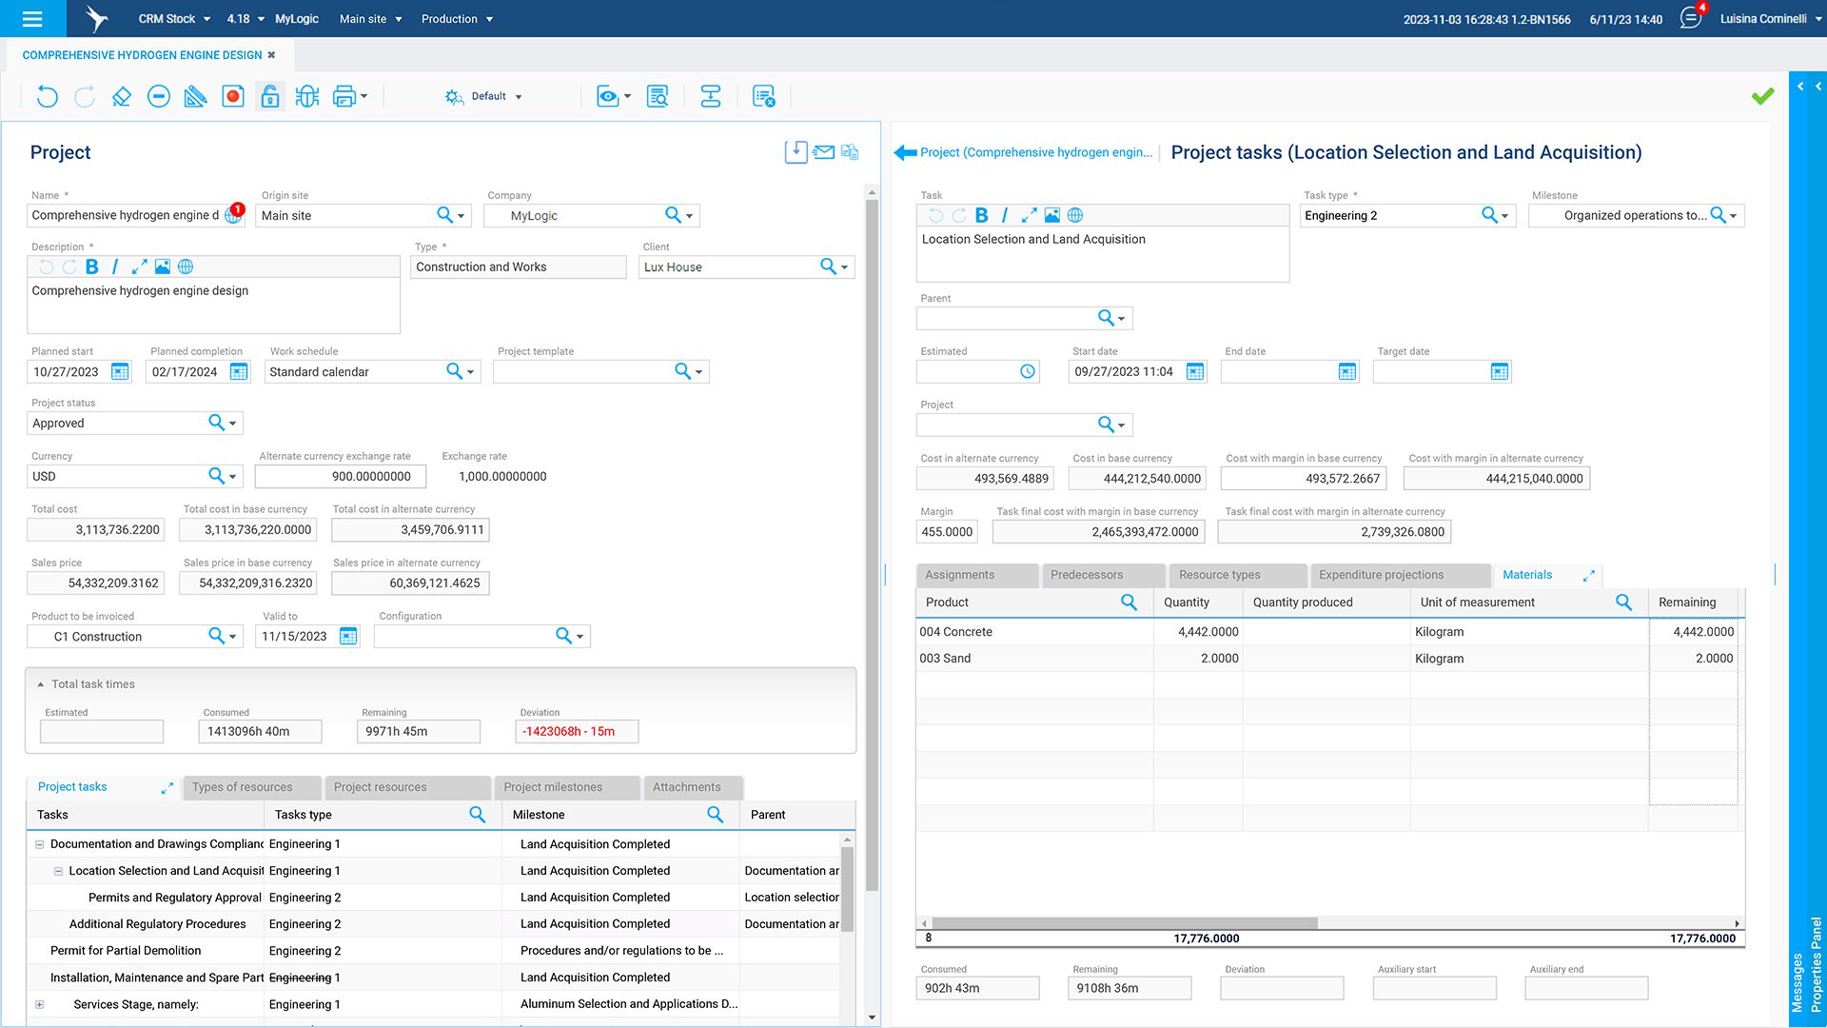
Task: Click the red record button icon
Action: pyautogui.click(x=233, y=96)
